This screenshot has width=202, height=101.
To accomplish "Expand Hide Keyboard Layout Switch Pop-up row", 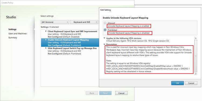I will pyautogui.click(x=46, y=48).
